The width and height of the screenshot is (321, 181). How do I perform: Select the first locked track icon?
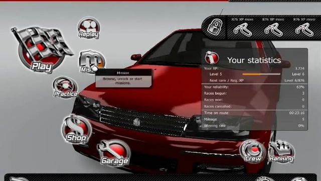243,30
